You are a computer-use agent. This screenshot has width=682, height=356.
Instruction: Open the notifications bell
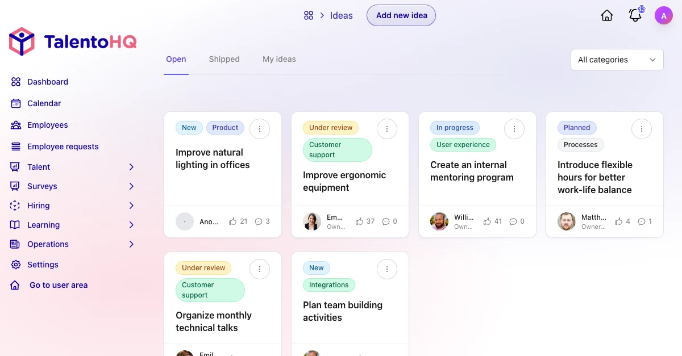click(635, 15)
